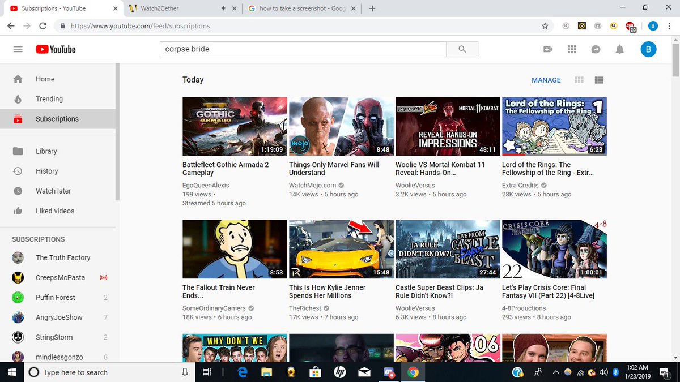Open StringStorm channel
This screenshot has height=382, width=680.
click(57, 337)
